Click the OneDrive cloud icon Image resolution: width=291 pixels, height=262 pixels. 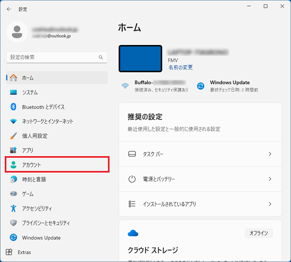(x=133, y=233)
